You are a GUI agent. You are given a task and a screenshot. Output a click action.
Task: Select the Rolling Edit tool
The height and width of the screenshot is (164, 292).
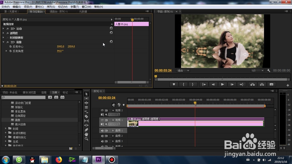pos(86,107)
